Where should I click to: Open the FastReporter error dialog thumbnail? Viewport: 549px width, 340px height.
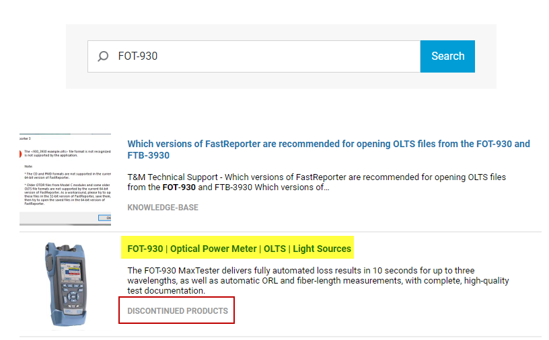click(65, 179)
